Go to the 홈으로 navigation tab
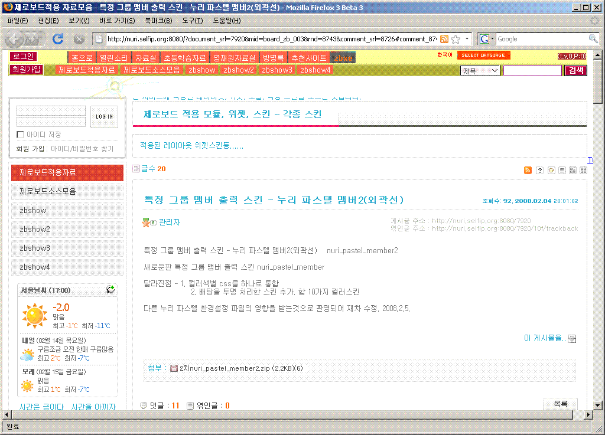Screen dimensions: 605x435 point(82,58)
